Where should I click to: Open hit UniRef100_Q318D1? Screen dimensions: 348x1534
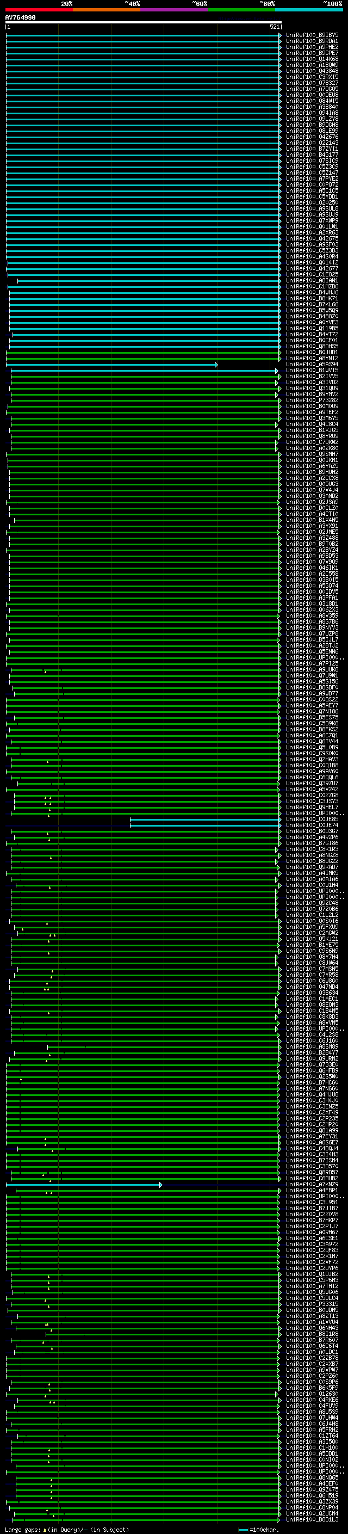point(312,604)
